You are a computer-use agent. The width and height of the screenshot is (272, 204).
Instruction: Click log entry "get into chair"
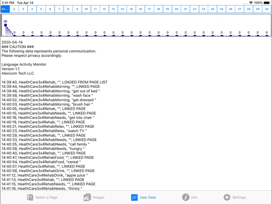click(x=48, y=118)
